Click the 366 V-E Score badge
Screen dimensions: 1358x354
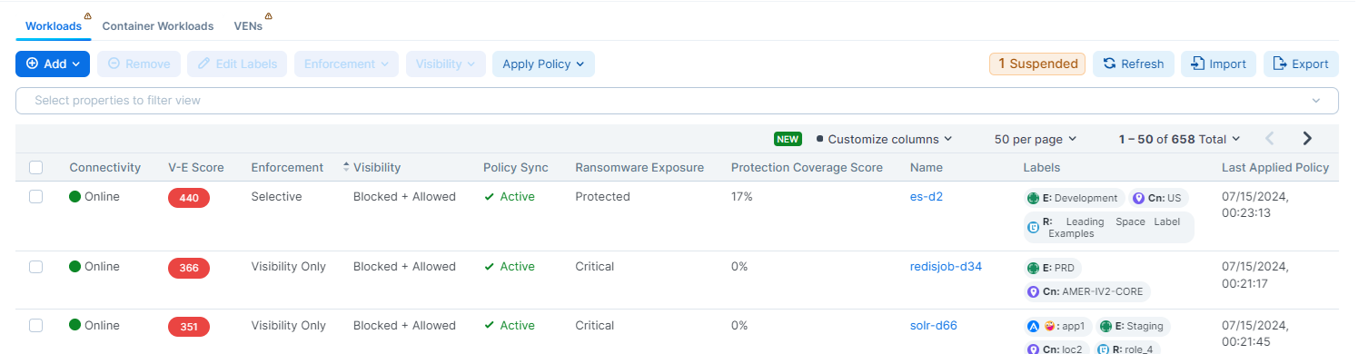[189, 268]
